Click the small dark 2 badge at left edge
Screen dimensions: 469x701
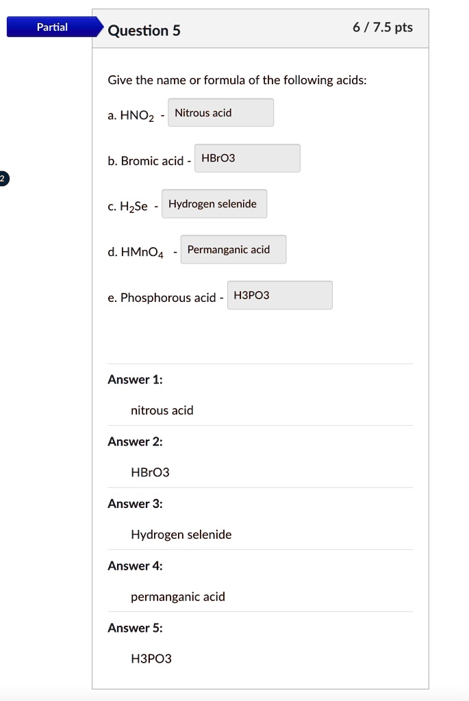click(3, 179)
